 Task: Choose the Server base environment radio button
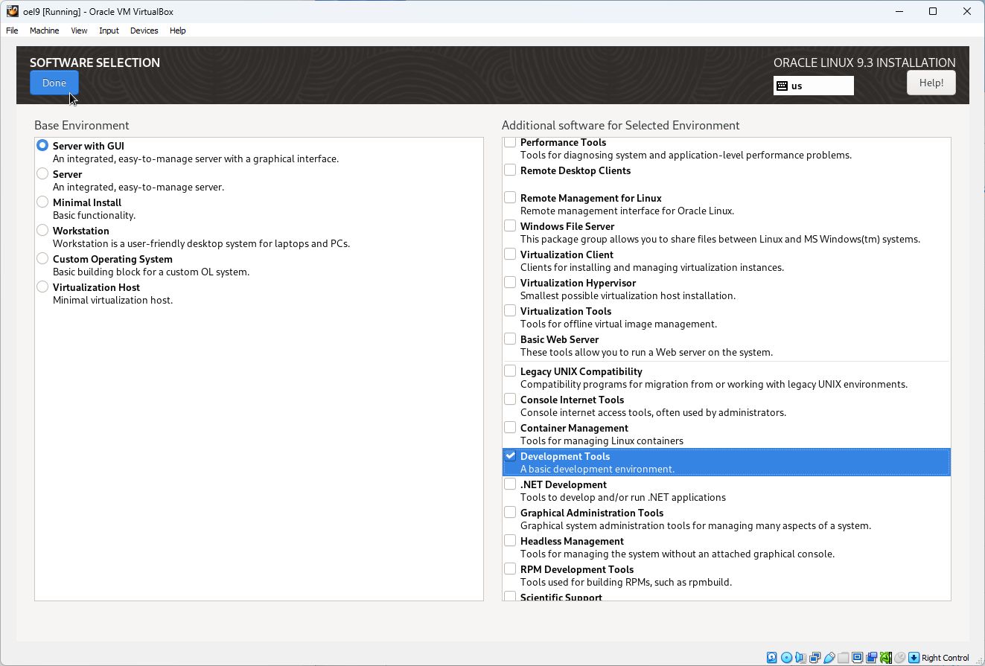point(42,174)
